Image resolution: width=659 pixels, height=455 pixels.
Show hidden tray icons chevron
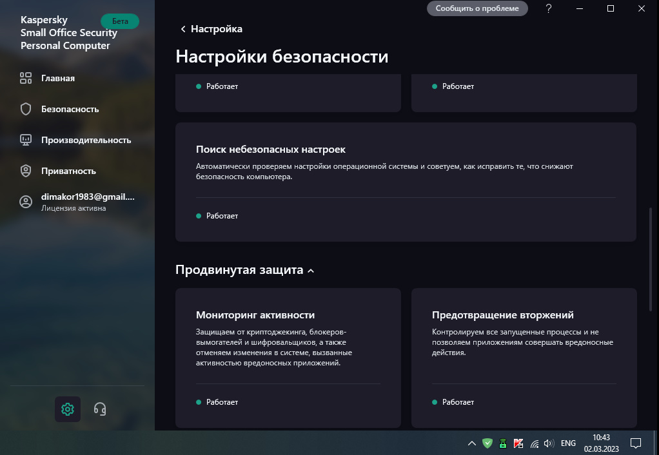click(x=471, y=443)
